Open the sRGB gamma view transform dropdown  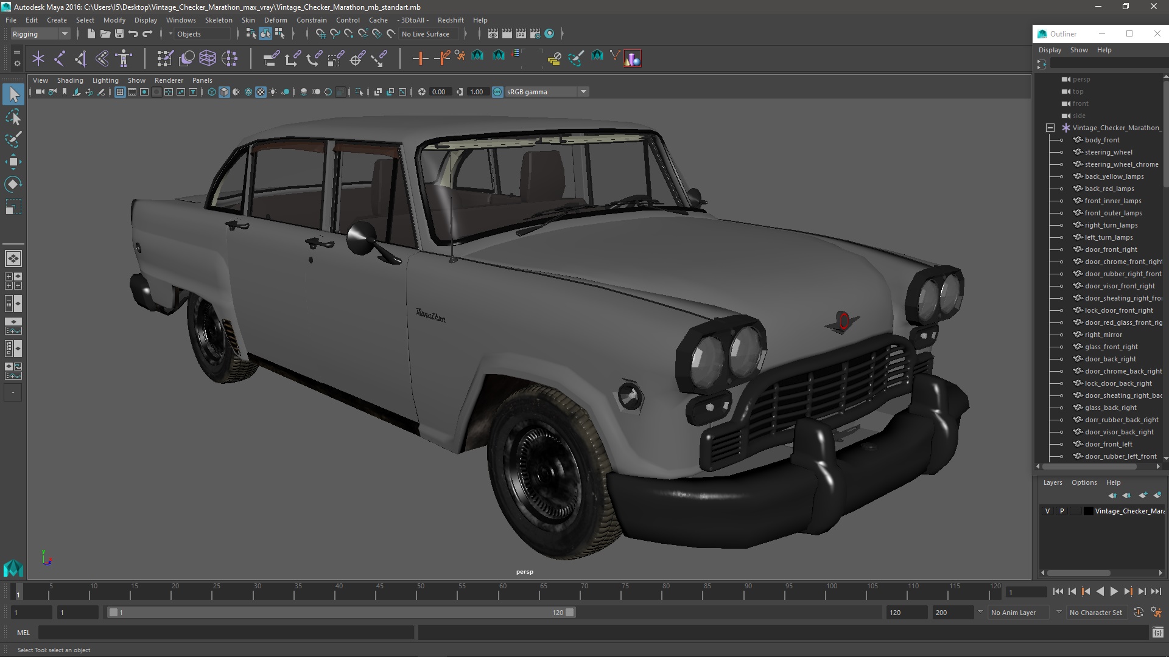(x=546, y=92)
